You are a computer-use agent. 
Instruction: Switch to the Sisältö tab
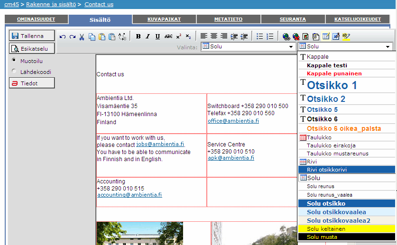click(100, 20)
